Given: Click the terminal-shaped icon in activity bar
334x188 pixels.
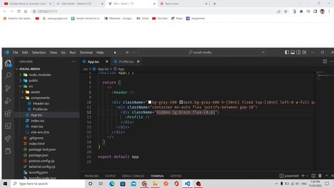Looking at the screenshot, I should (x=8, y=126).
